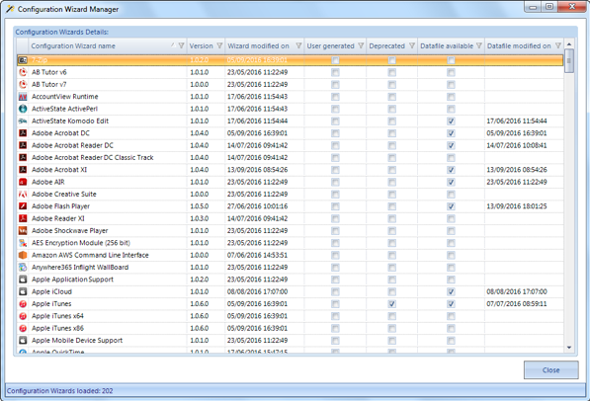Select Amazon AWS Command Line Interface name
This screenshot has width=590, height=401.
[x=90, y=255]
